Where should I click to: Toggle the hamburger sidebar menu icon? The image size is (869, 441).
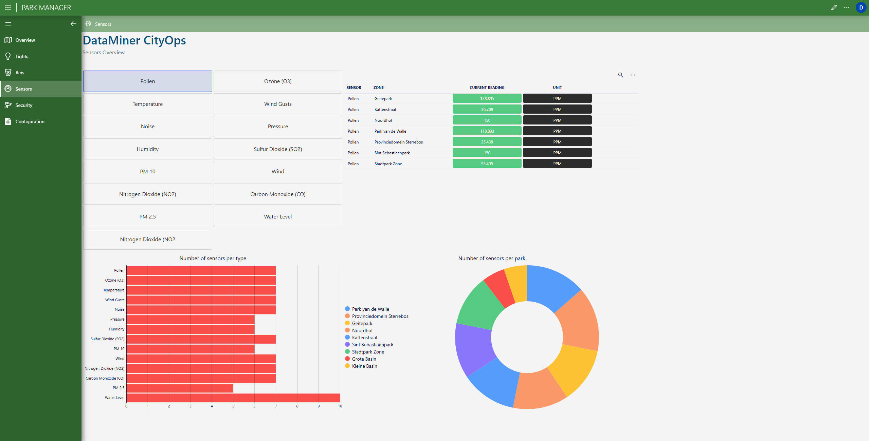[8, 24]
